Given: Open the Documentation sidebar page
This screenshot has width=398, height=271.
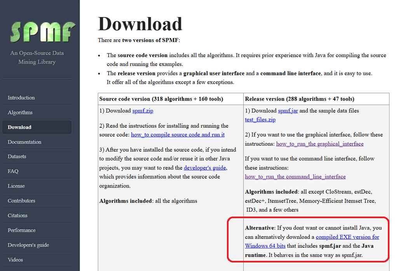Looking at the screenshot, I should click(x=24, y=142).
